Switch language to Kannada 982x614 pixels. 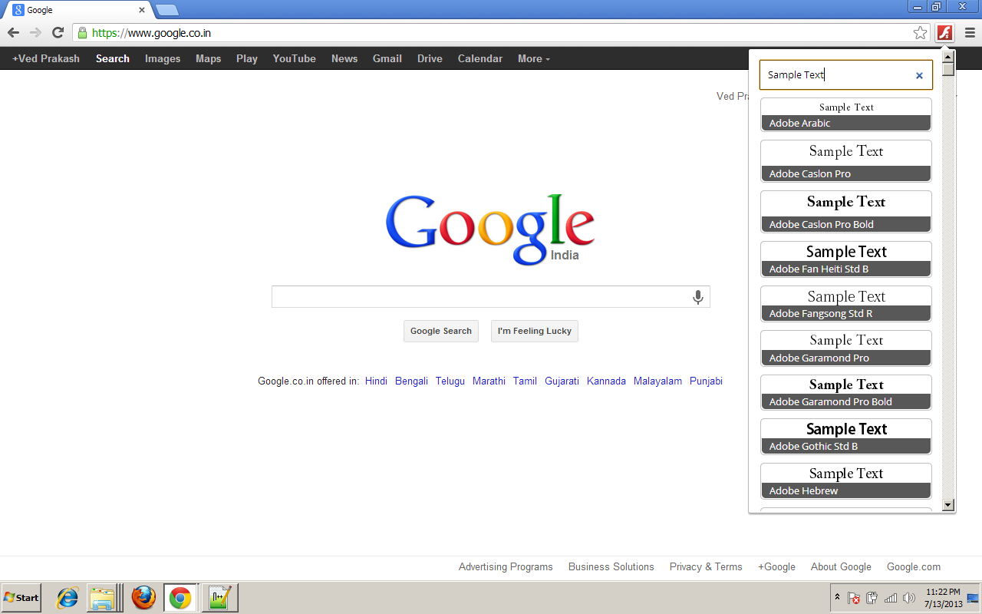pos(606,381)
